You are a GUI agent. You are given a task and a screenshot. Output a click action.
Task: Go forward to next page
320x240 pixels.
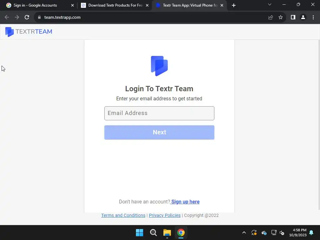click(17, 17)
